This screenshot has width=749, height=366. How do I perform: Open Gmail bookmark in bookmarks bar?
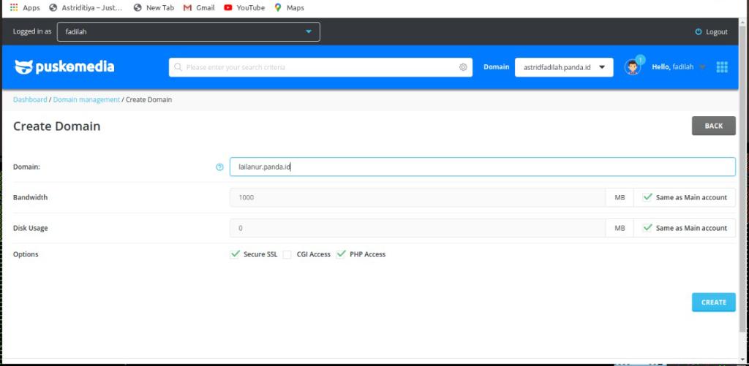[199, 8]
